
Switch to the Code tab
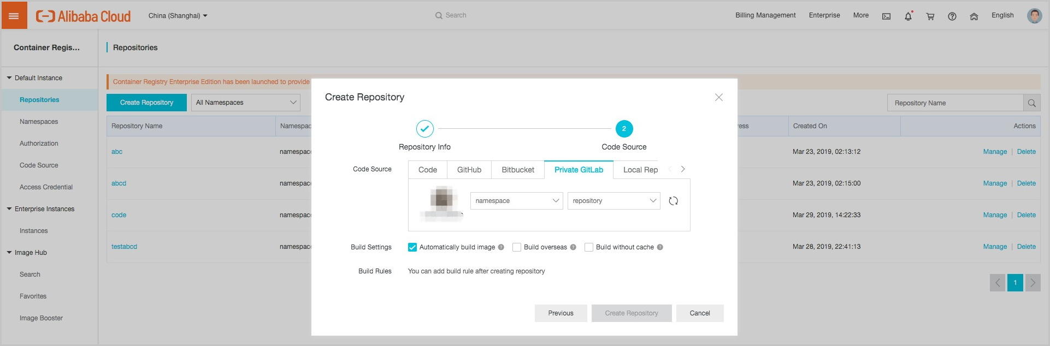click(428, 170)
